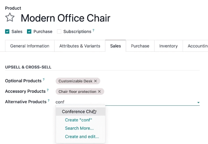The height and width of the screenshot is (144, 208).
Task: Show the Optional Products help question mark
Action: tap(44, 79)
